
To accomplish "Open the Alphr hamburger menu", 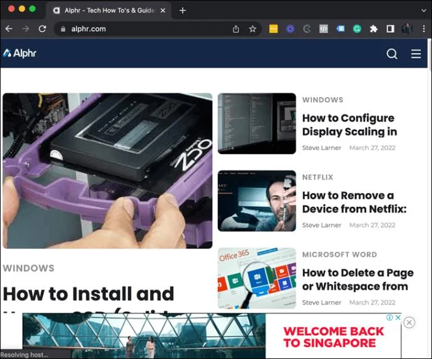I will pyautogui.click(x=416, y=54).
